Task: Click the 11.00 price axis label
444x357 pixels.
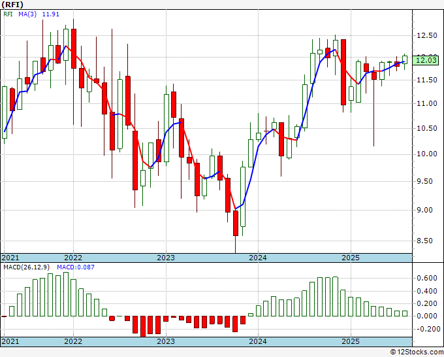Action: pyautogui.click(x=427, y=103)
